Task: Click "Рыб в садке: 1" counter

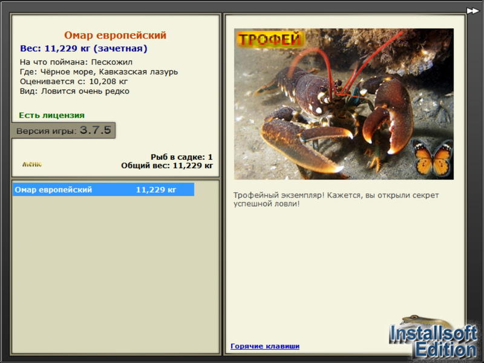Action: click(x=181, y=157)
